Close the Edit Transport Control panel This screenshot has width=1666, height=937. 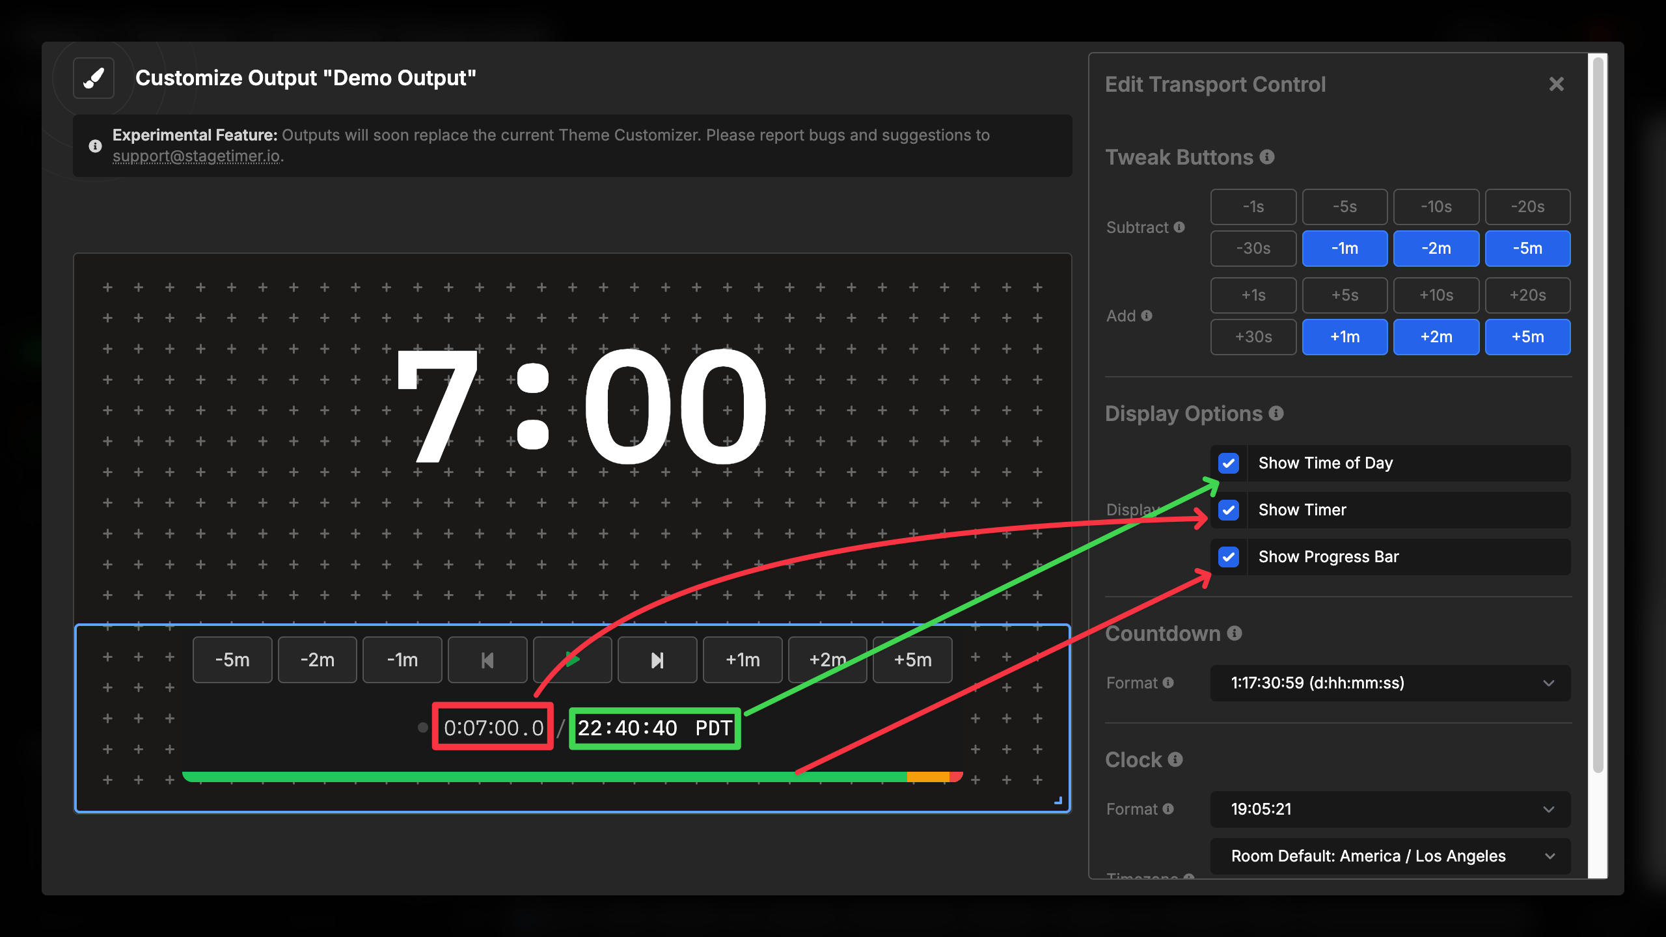(1557, 83)
